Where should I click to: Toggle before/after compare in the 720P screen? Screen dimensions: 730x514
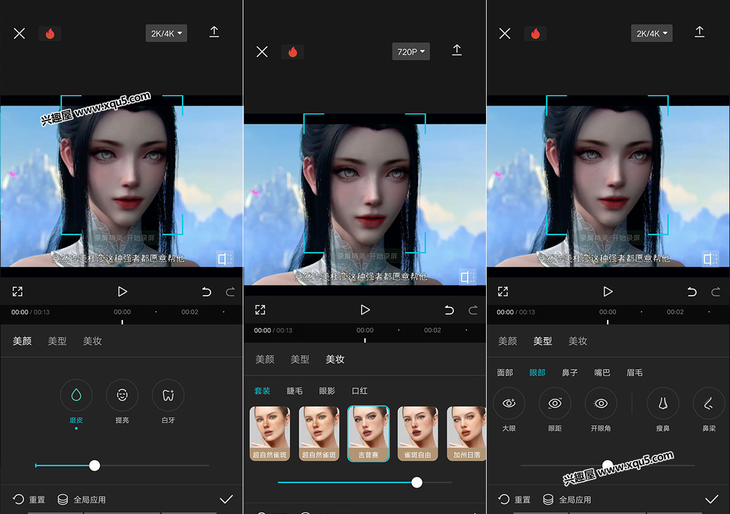(468, 277)
